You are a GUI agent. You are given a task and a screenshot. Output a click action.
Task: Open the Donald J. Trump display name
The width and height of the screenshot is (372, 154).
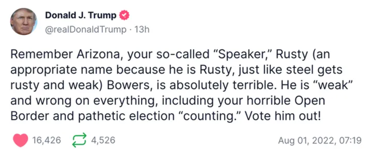[x=82, y=16]
